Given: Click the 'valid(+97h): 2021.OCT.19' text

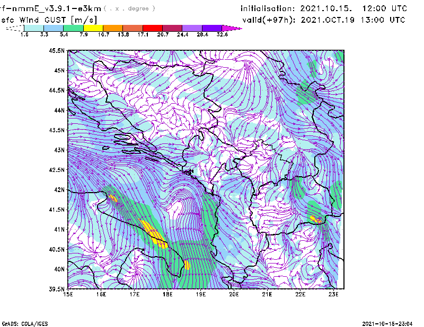Looking at the screenshot, I should pos(298,20).
